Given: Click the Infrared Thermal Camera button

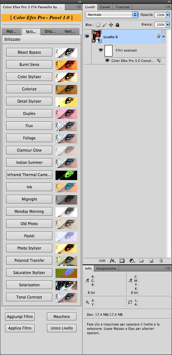Looking at the screenshot, I should click(29, 175).
